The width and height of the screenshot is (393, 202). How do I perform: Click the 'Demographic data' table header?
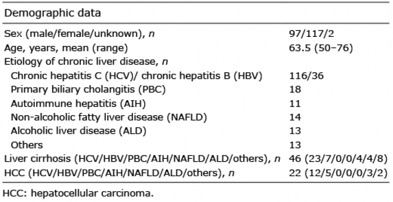tap(52, 13)
